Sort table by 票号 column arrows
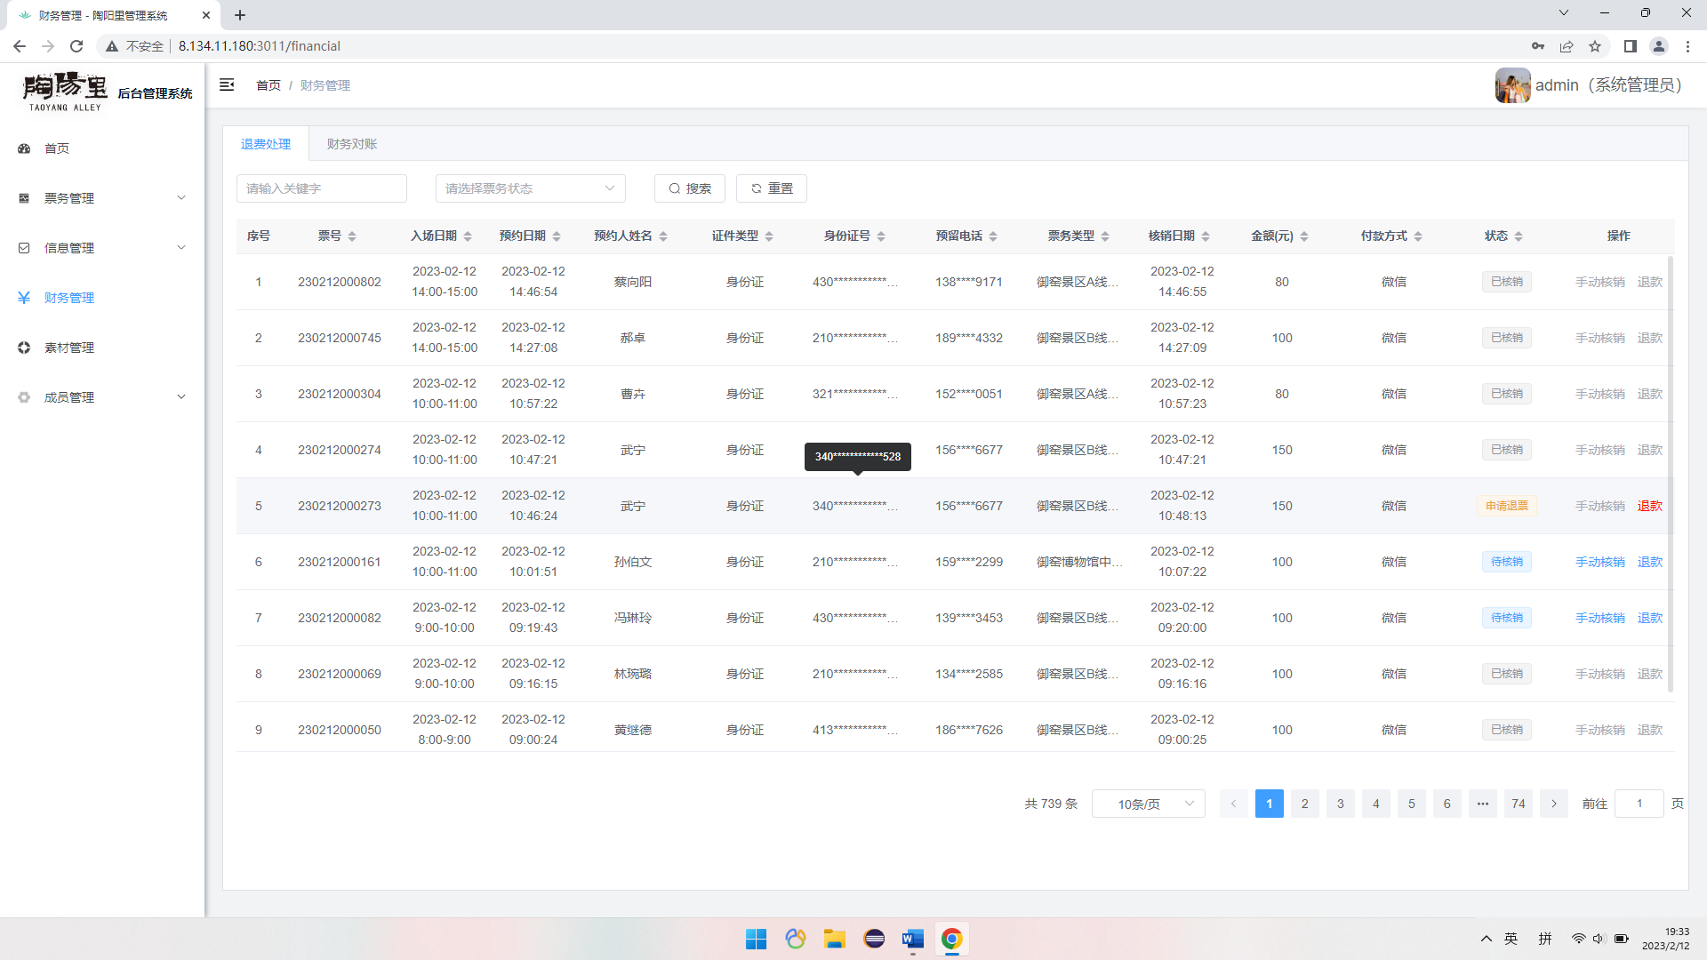This screenshot has width=1707, height=960. coord(352,236)
